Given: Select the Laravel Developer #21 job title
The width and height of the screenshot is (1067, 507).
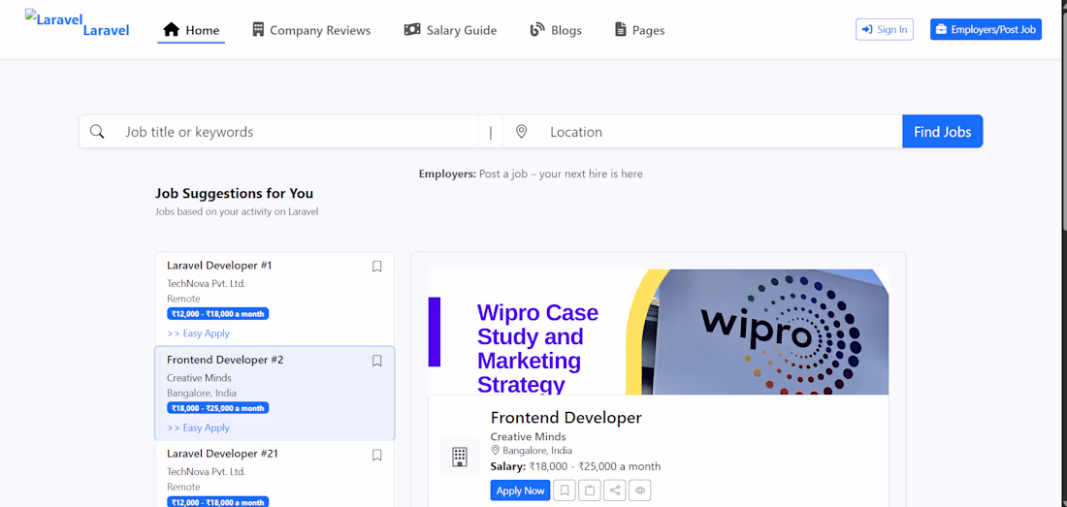Looking at the screenshot, I should point(222,454).
